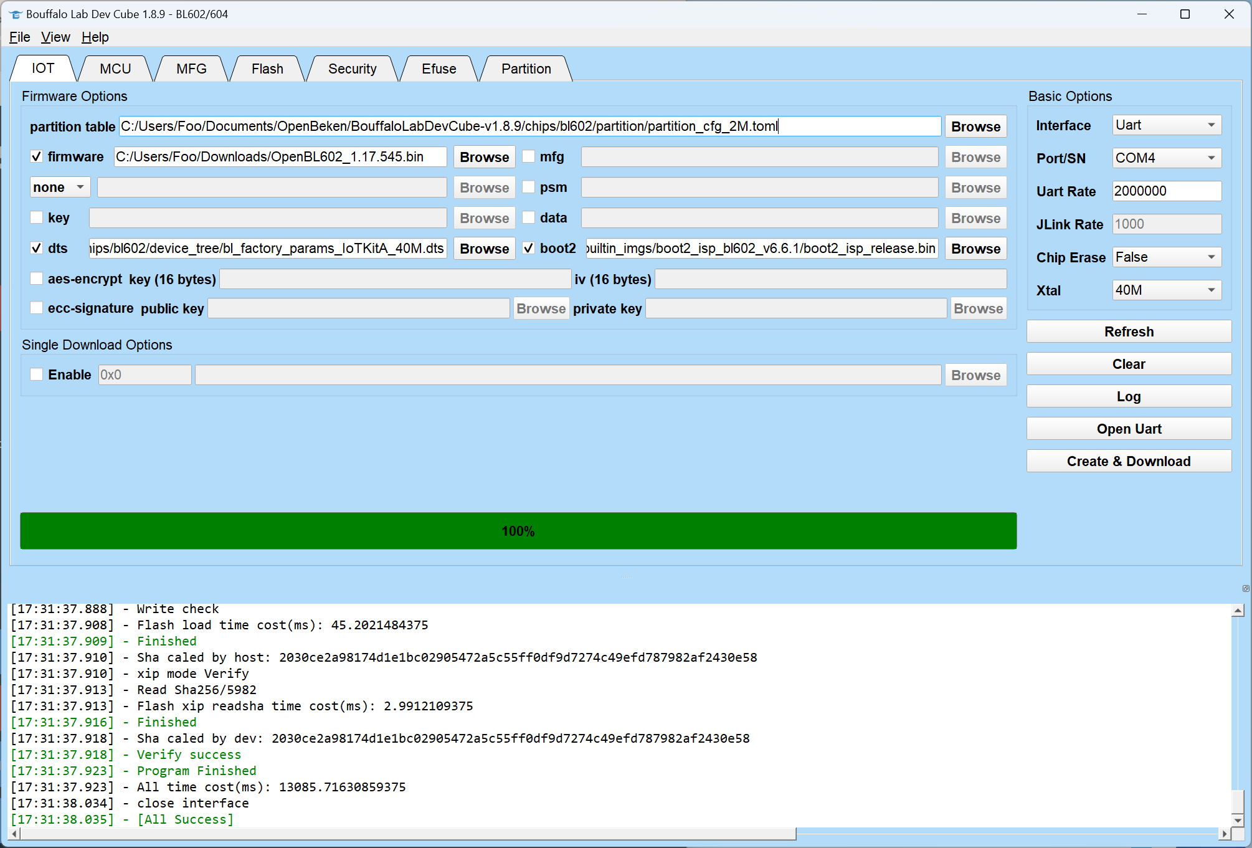Enable the psm checkbox

click(529, 187)
